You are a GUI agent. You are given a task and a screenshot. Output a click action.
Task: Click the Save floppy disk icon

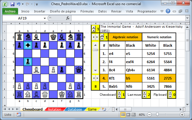[x=12, y=4]
